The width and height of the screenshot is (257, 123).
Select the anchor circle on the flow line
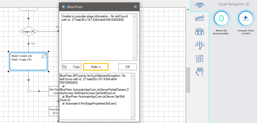pos(28,91)
